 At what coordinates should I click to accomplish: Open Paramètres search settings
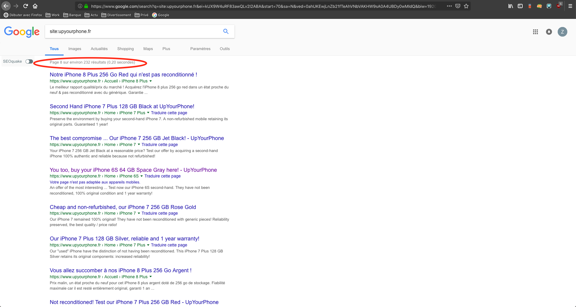200,49
